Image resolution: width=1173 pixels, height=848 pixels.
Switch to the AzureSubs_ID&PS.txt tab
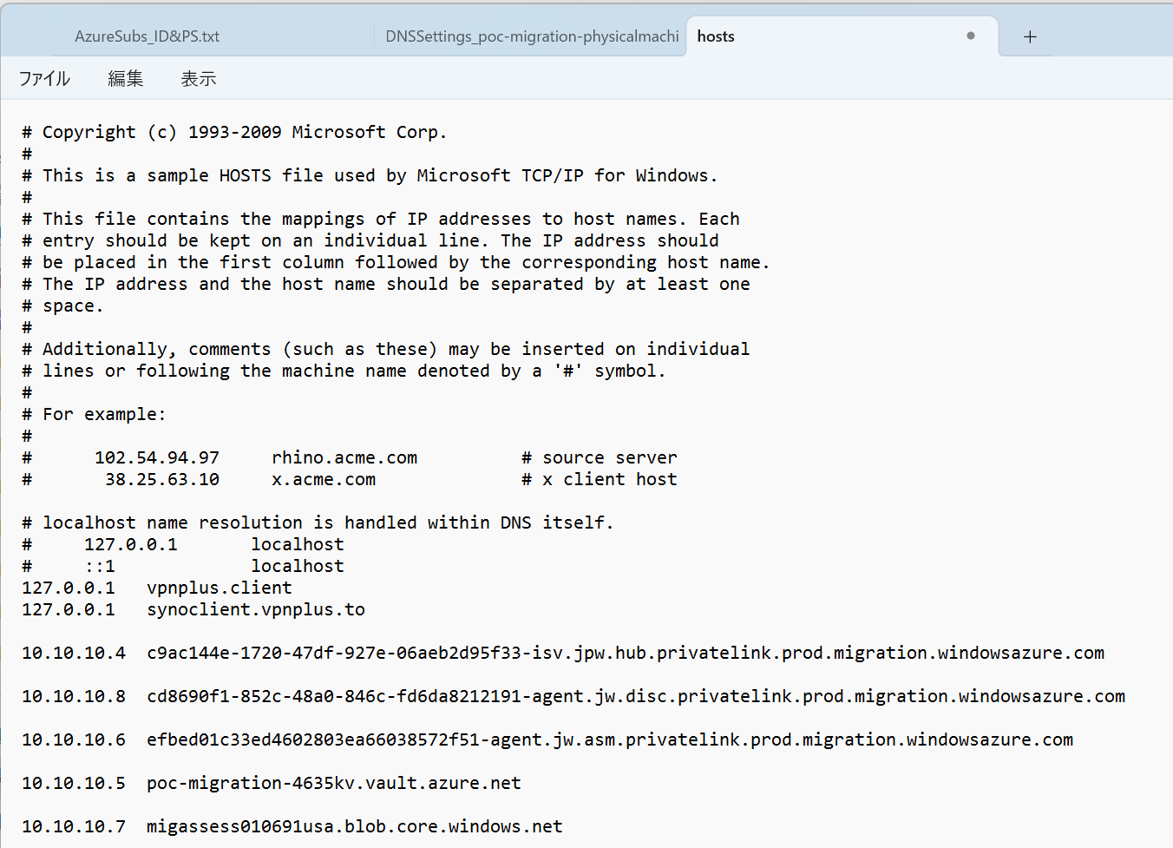[147, 36]
